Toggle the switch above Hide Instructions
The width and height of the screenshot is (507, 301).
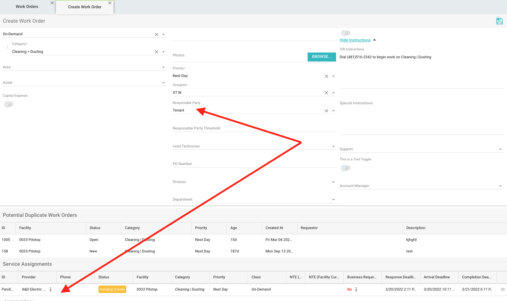click(x=345, y=33)
